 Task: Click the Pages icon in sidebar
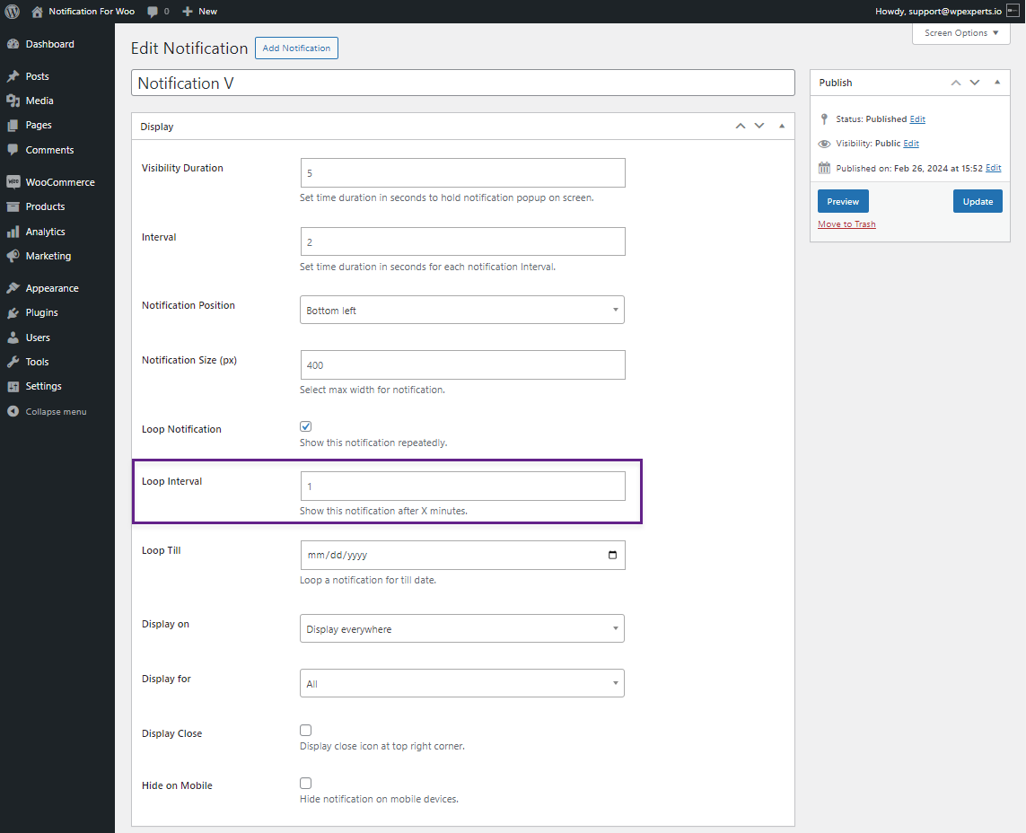click(x=13, y=125)
